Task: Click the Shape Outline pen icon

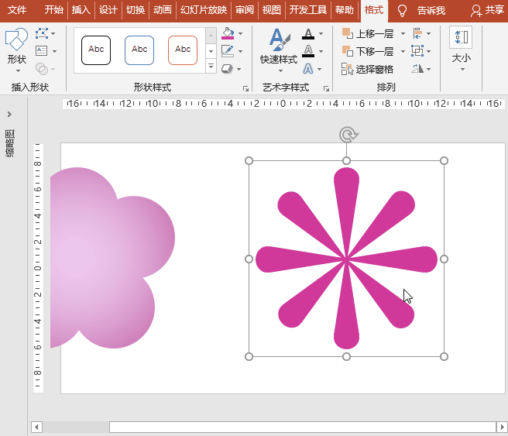Action: (228, 51)
